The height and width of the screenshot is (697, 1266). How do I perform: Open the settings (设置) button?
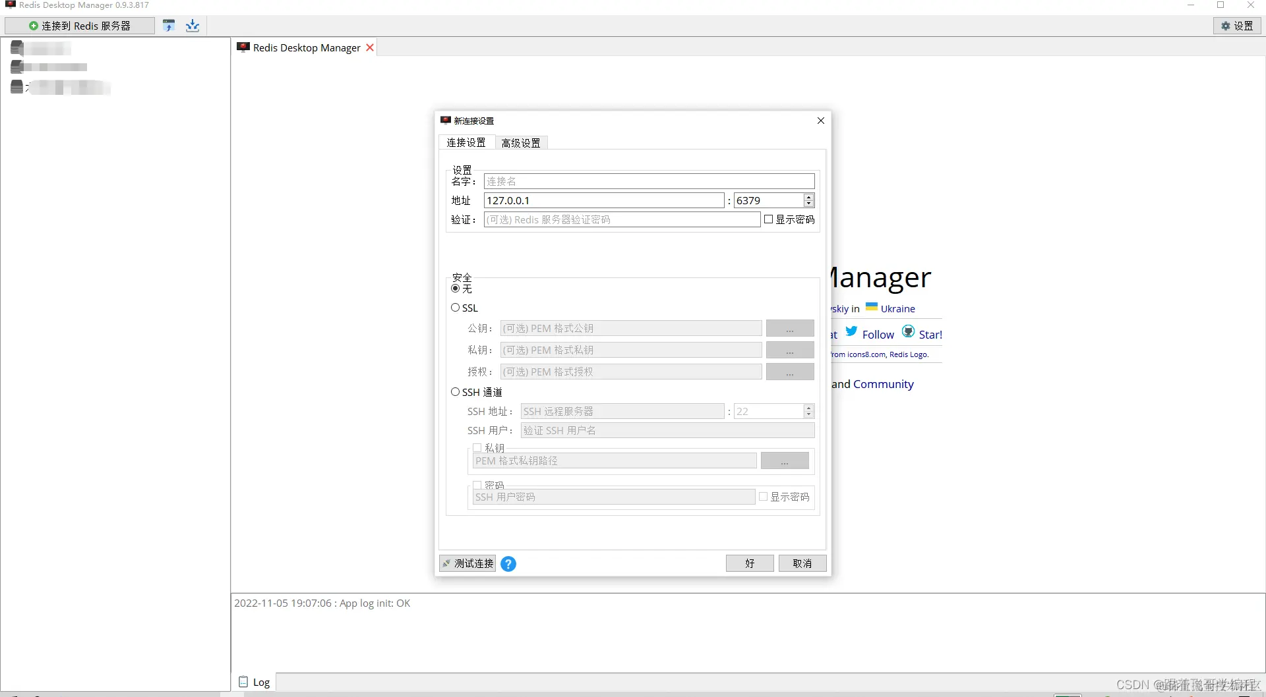1237,26
